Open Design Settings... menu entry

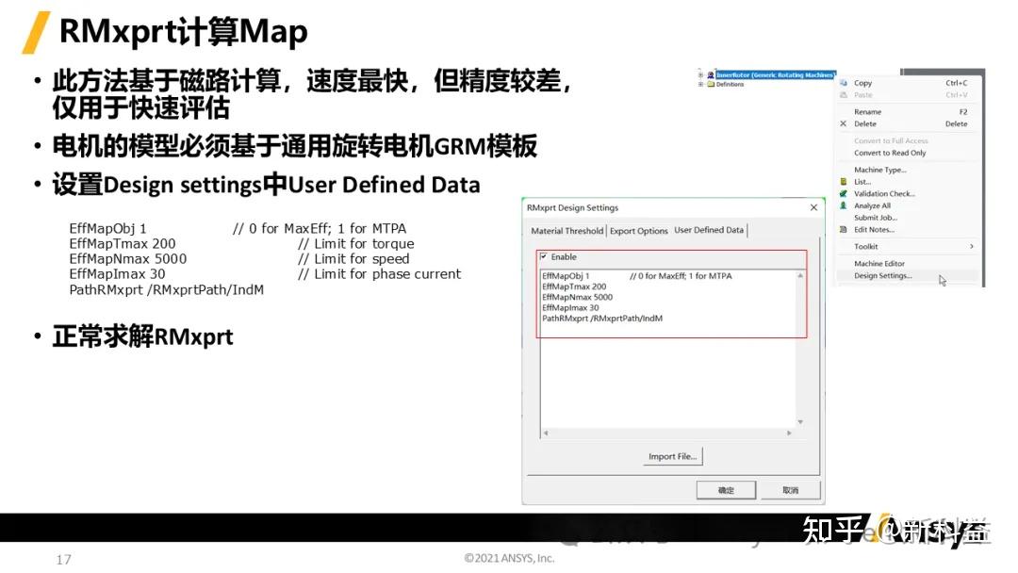pyautogui.click(x=908, y=275)
